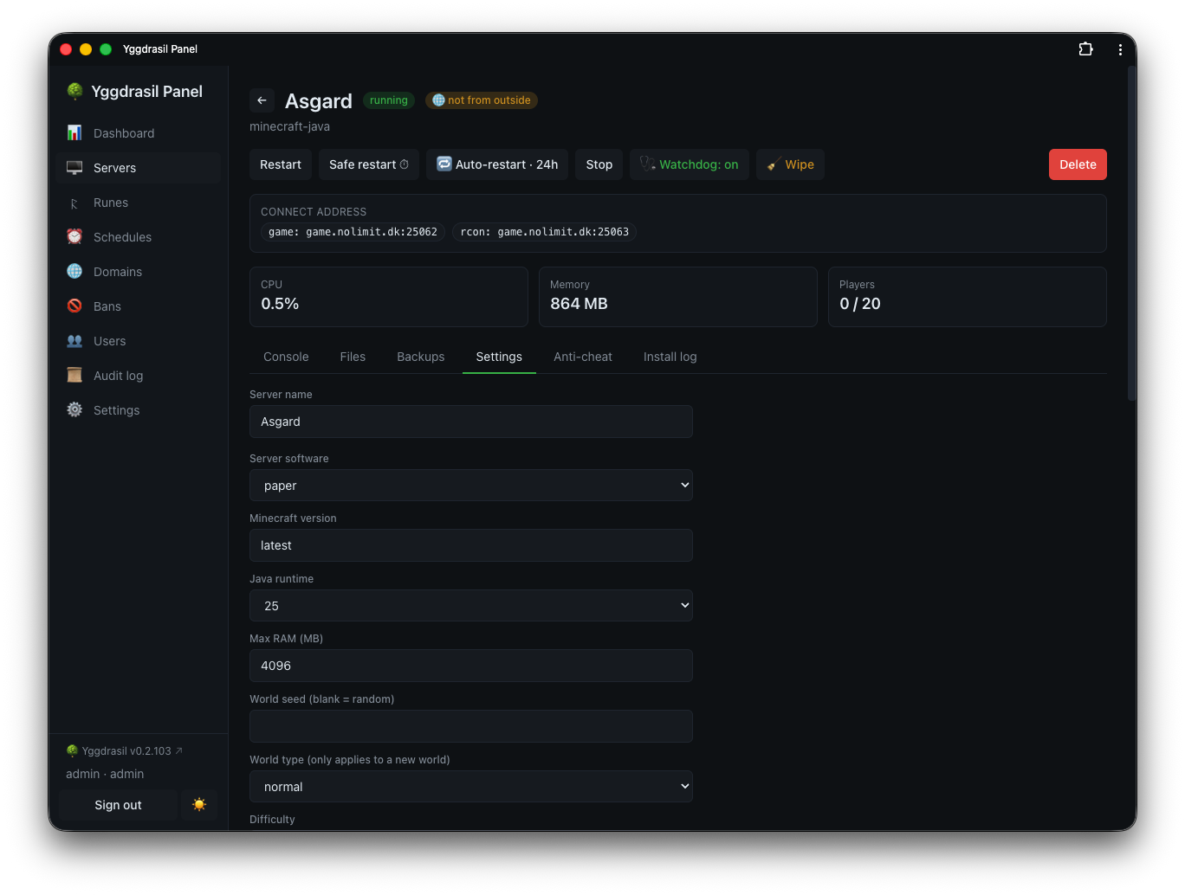Switch to the Console tab
This screenshot has height=895, width=1185.
pos(286,357)
